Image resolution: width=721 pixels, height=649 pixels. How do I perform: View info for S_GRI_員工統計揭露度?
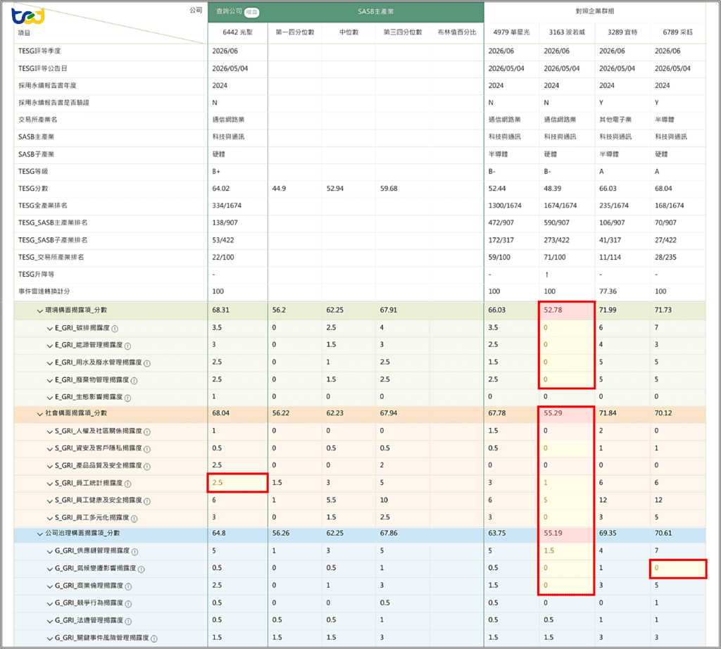pos(128,484)
